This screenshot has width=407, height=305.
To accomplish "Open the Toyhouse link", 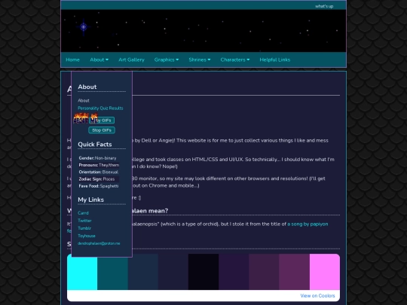I will 87,236.
